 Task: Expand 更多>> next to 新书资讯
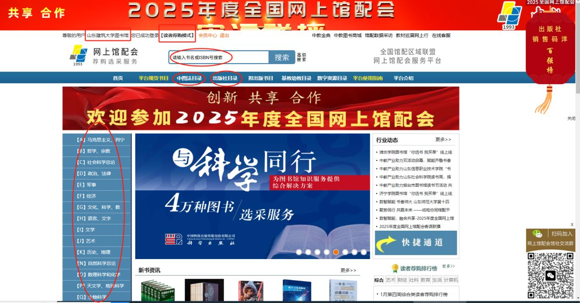pyautogui.click(x=348, y=271)
